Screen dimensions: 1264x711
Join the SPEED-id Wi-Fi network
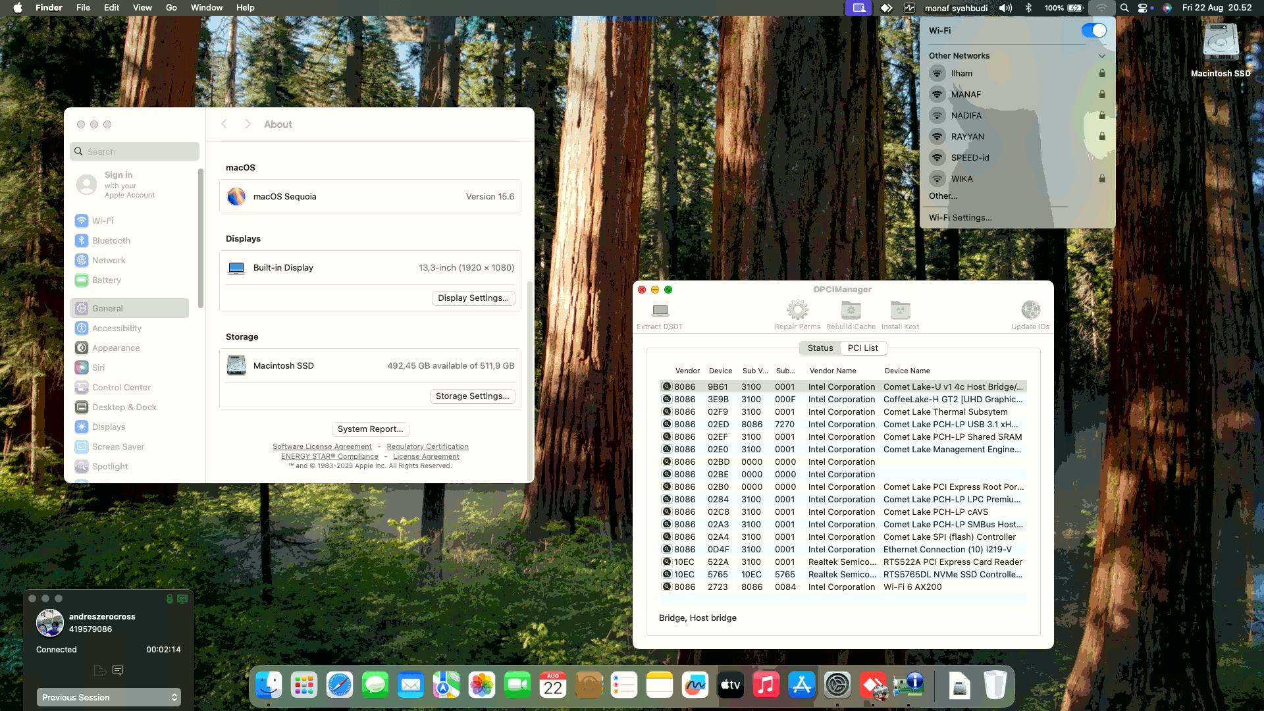point(970,158)
